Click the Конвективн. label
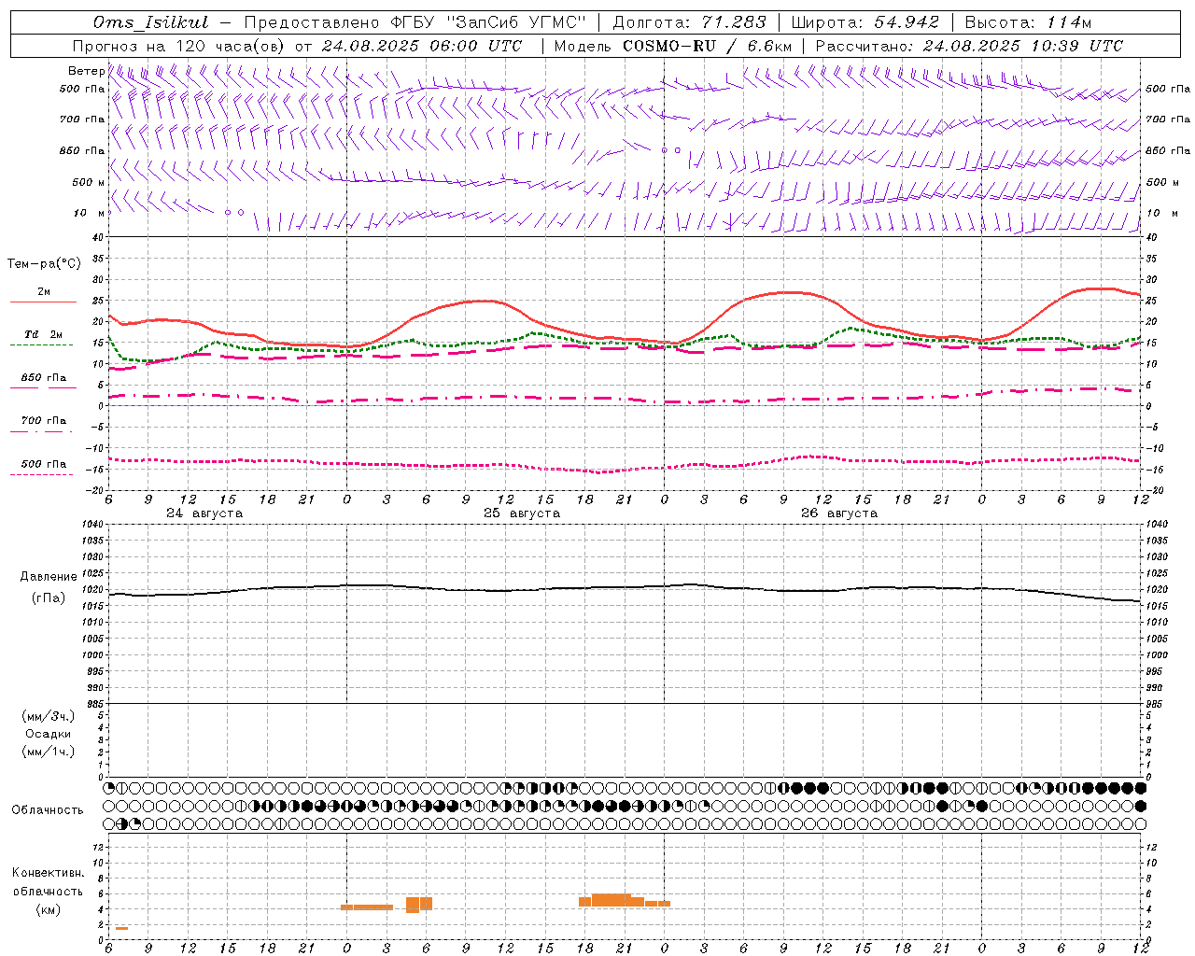The width and height of the screenshot is (1195, 956). (x=48, y=873)
